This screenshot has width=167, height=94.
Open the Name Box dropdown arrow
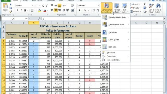(x=26, y=19)
